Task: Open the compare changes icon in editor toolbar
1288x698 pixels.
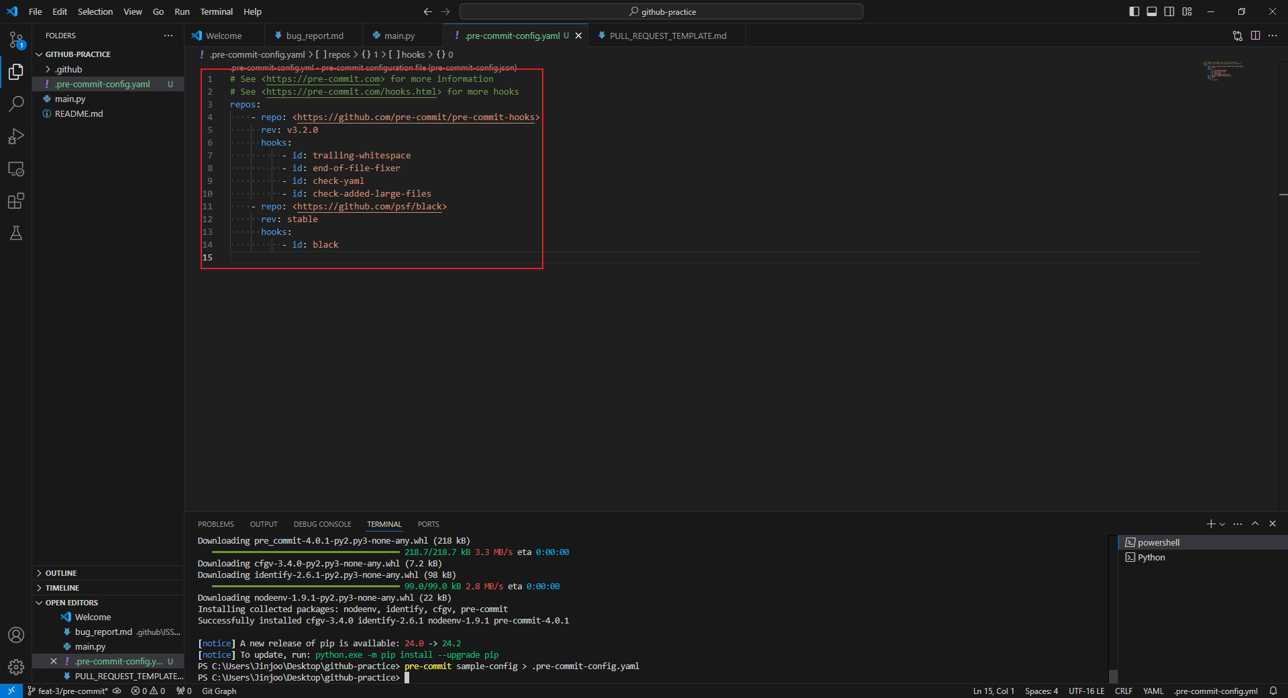Action: coord(1238,36)
